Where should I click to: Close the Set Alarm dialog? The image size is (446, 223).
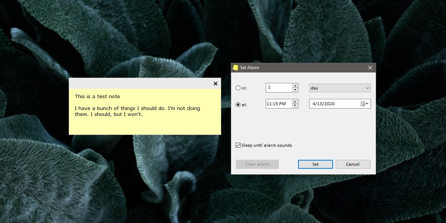click(x=370, y=68)
